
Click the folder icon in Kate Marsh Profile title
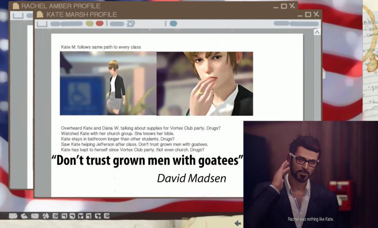pos(40,15)
